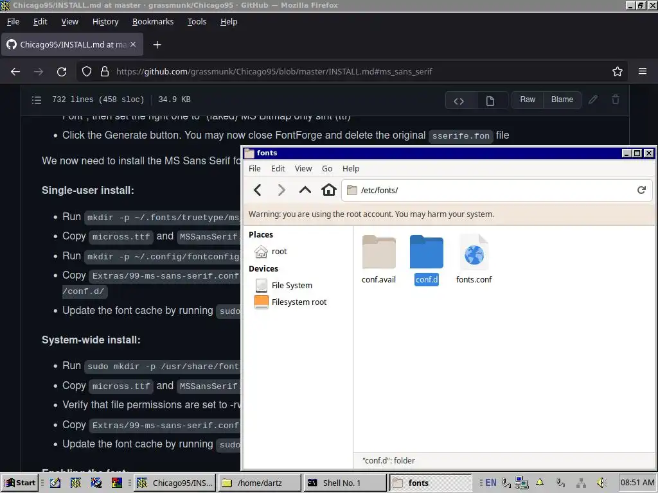Click "System-wide install:" heading in Firefox

pos(91,340)
